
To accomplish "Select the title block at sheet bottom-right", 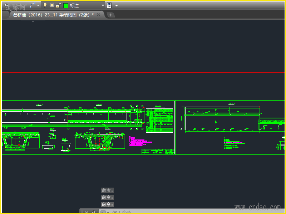I will 158,151.
